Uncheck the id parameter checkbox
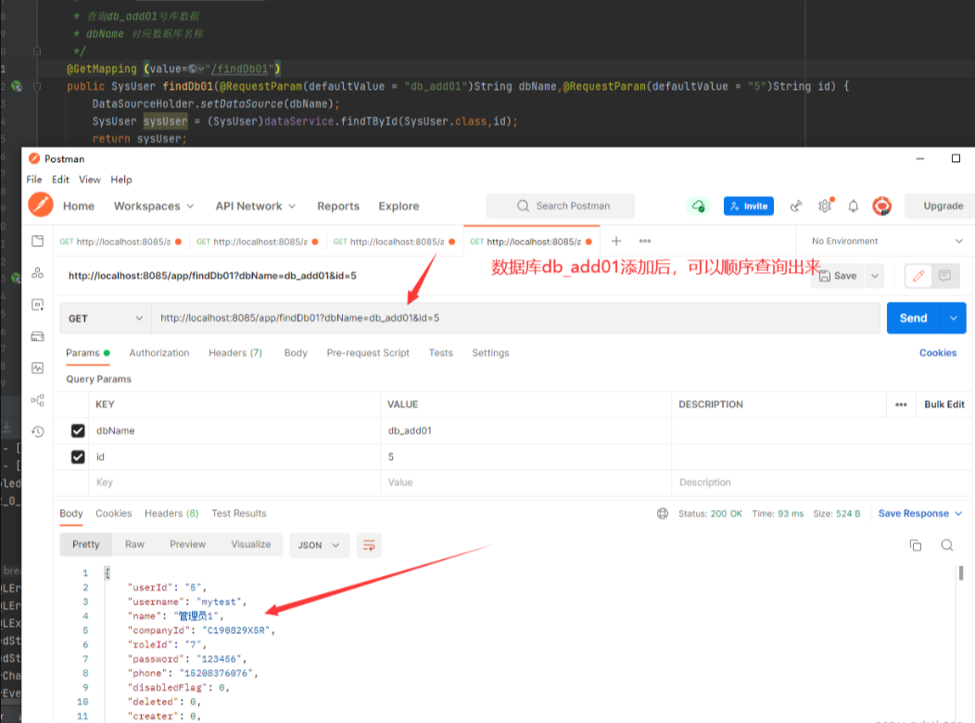975x723 pixels. pyautogui.click(x=78, y=457)
